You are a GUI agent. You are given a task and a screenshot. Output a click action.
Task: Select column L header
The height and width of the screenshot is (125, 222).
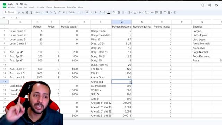(101, 22)
